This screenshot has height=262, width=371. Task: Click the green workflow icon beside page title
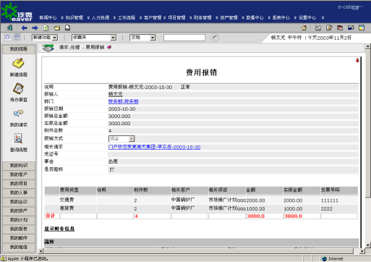(48, 48)
